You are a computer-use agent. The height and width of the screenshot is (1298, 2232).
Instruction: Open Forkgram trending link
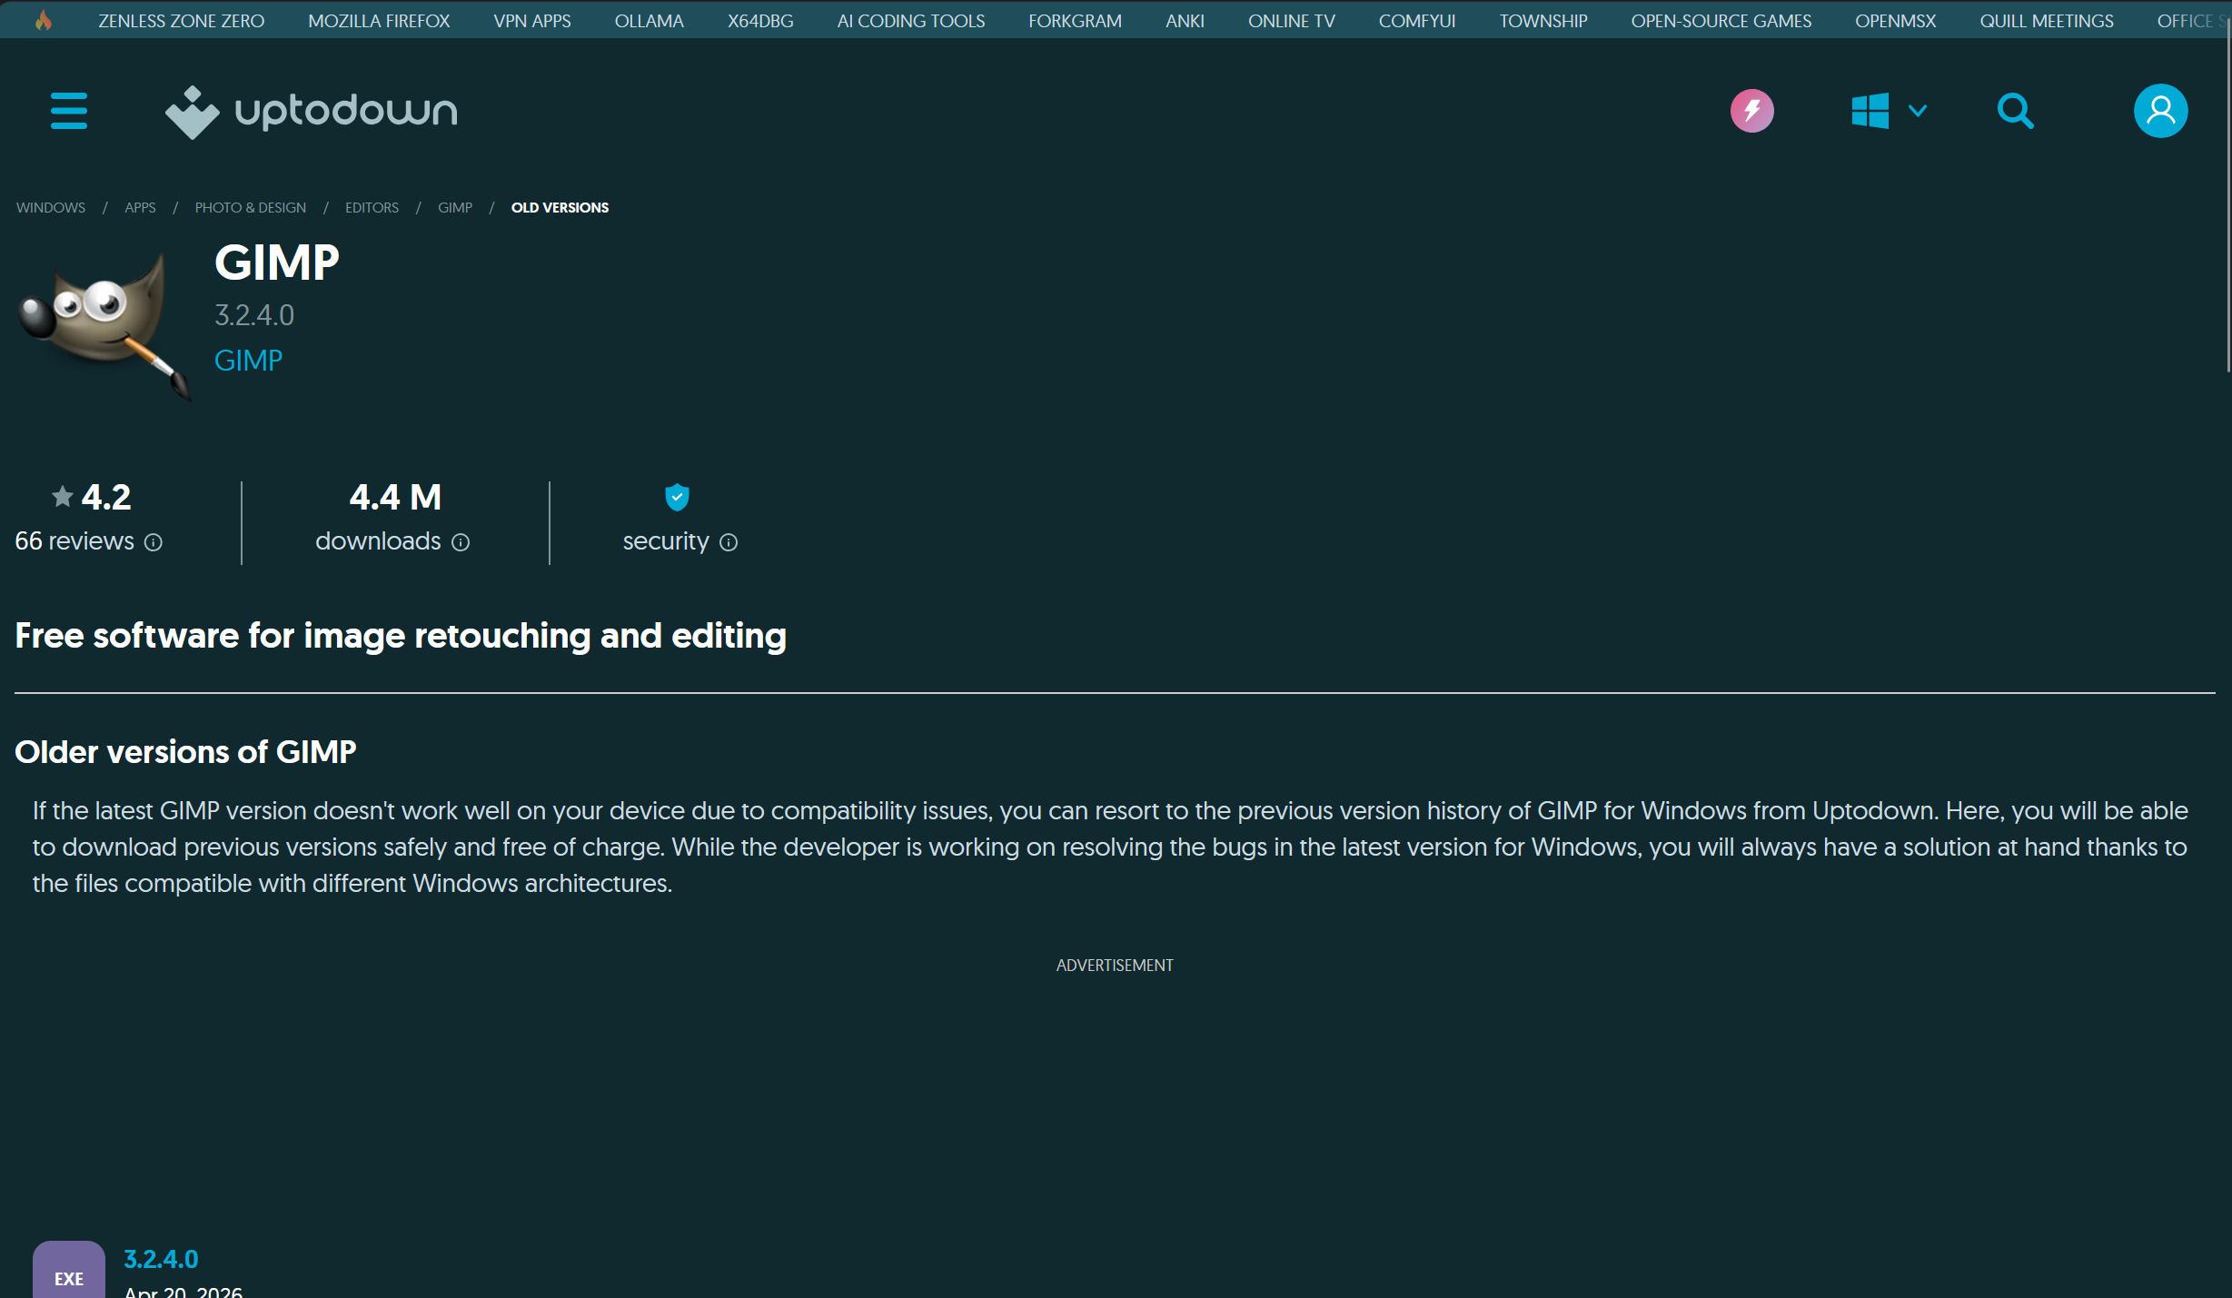[x=1075, y=21]
